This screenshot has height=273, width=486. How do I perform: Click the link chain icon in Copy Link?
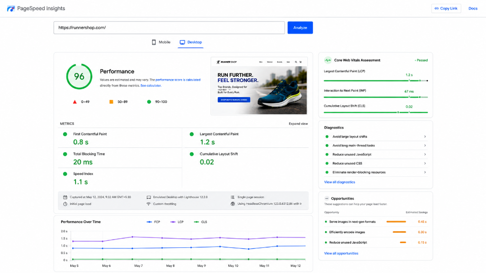coord(437,9)
